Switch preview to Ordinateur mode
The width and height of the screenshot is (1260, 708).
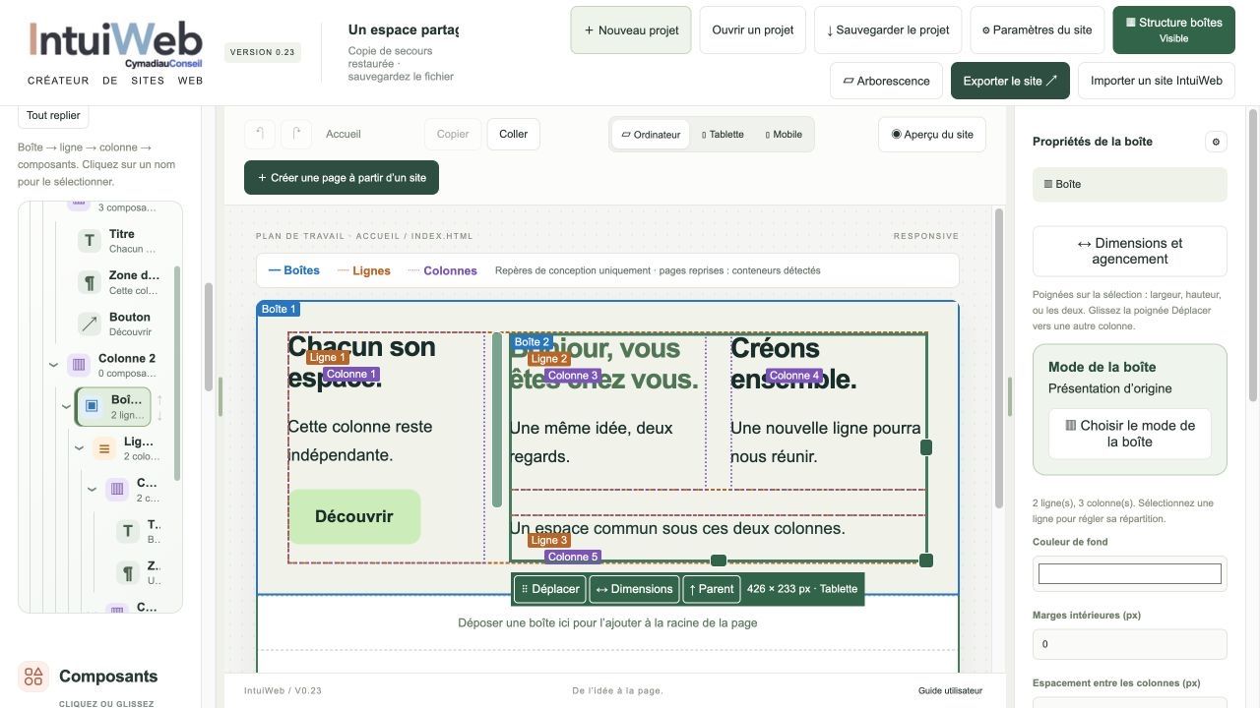pyautogui.click(x=651, y=135)
